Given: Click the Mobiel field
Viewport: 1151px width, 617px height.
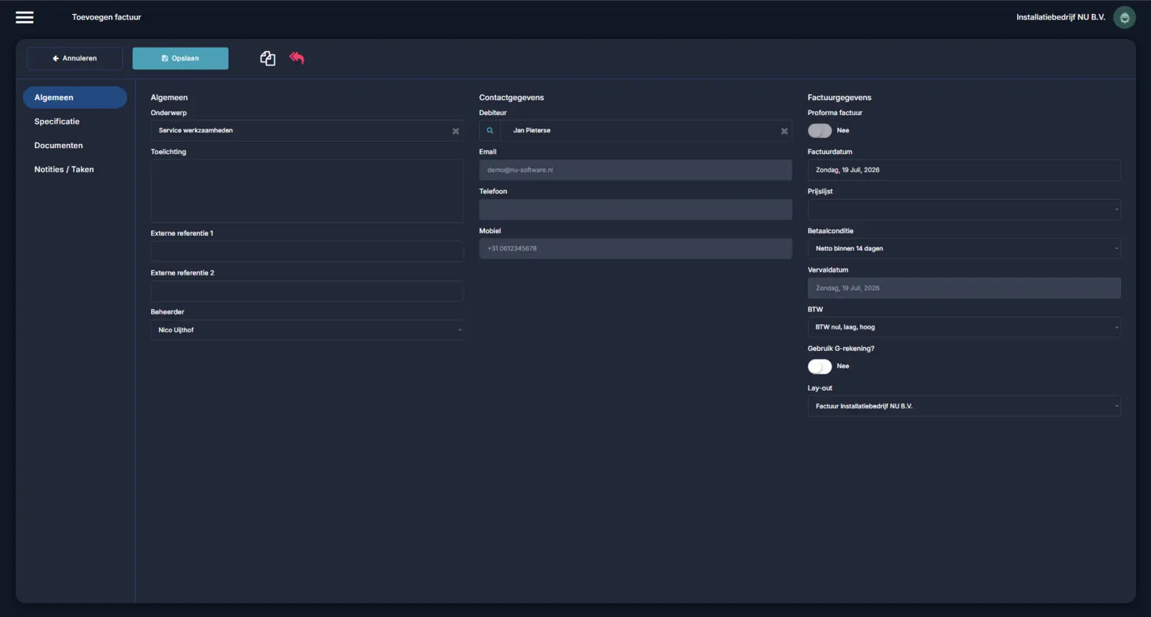Looking at the screenshot, I should 635,249.
